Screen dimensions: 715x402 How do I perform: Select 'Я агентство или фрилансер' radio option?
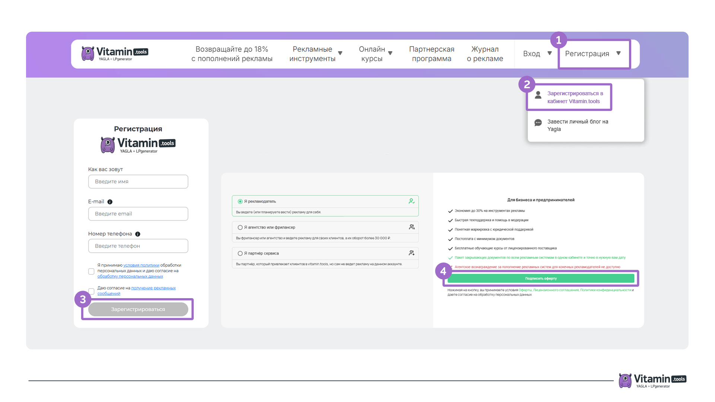(x=240, y=227)
